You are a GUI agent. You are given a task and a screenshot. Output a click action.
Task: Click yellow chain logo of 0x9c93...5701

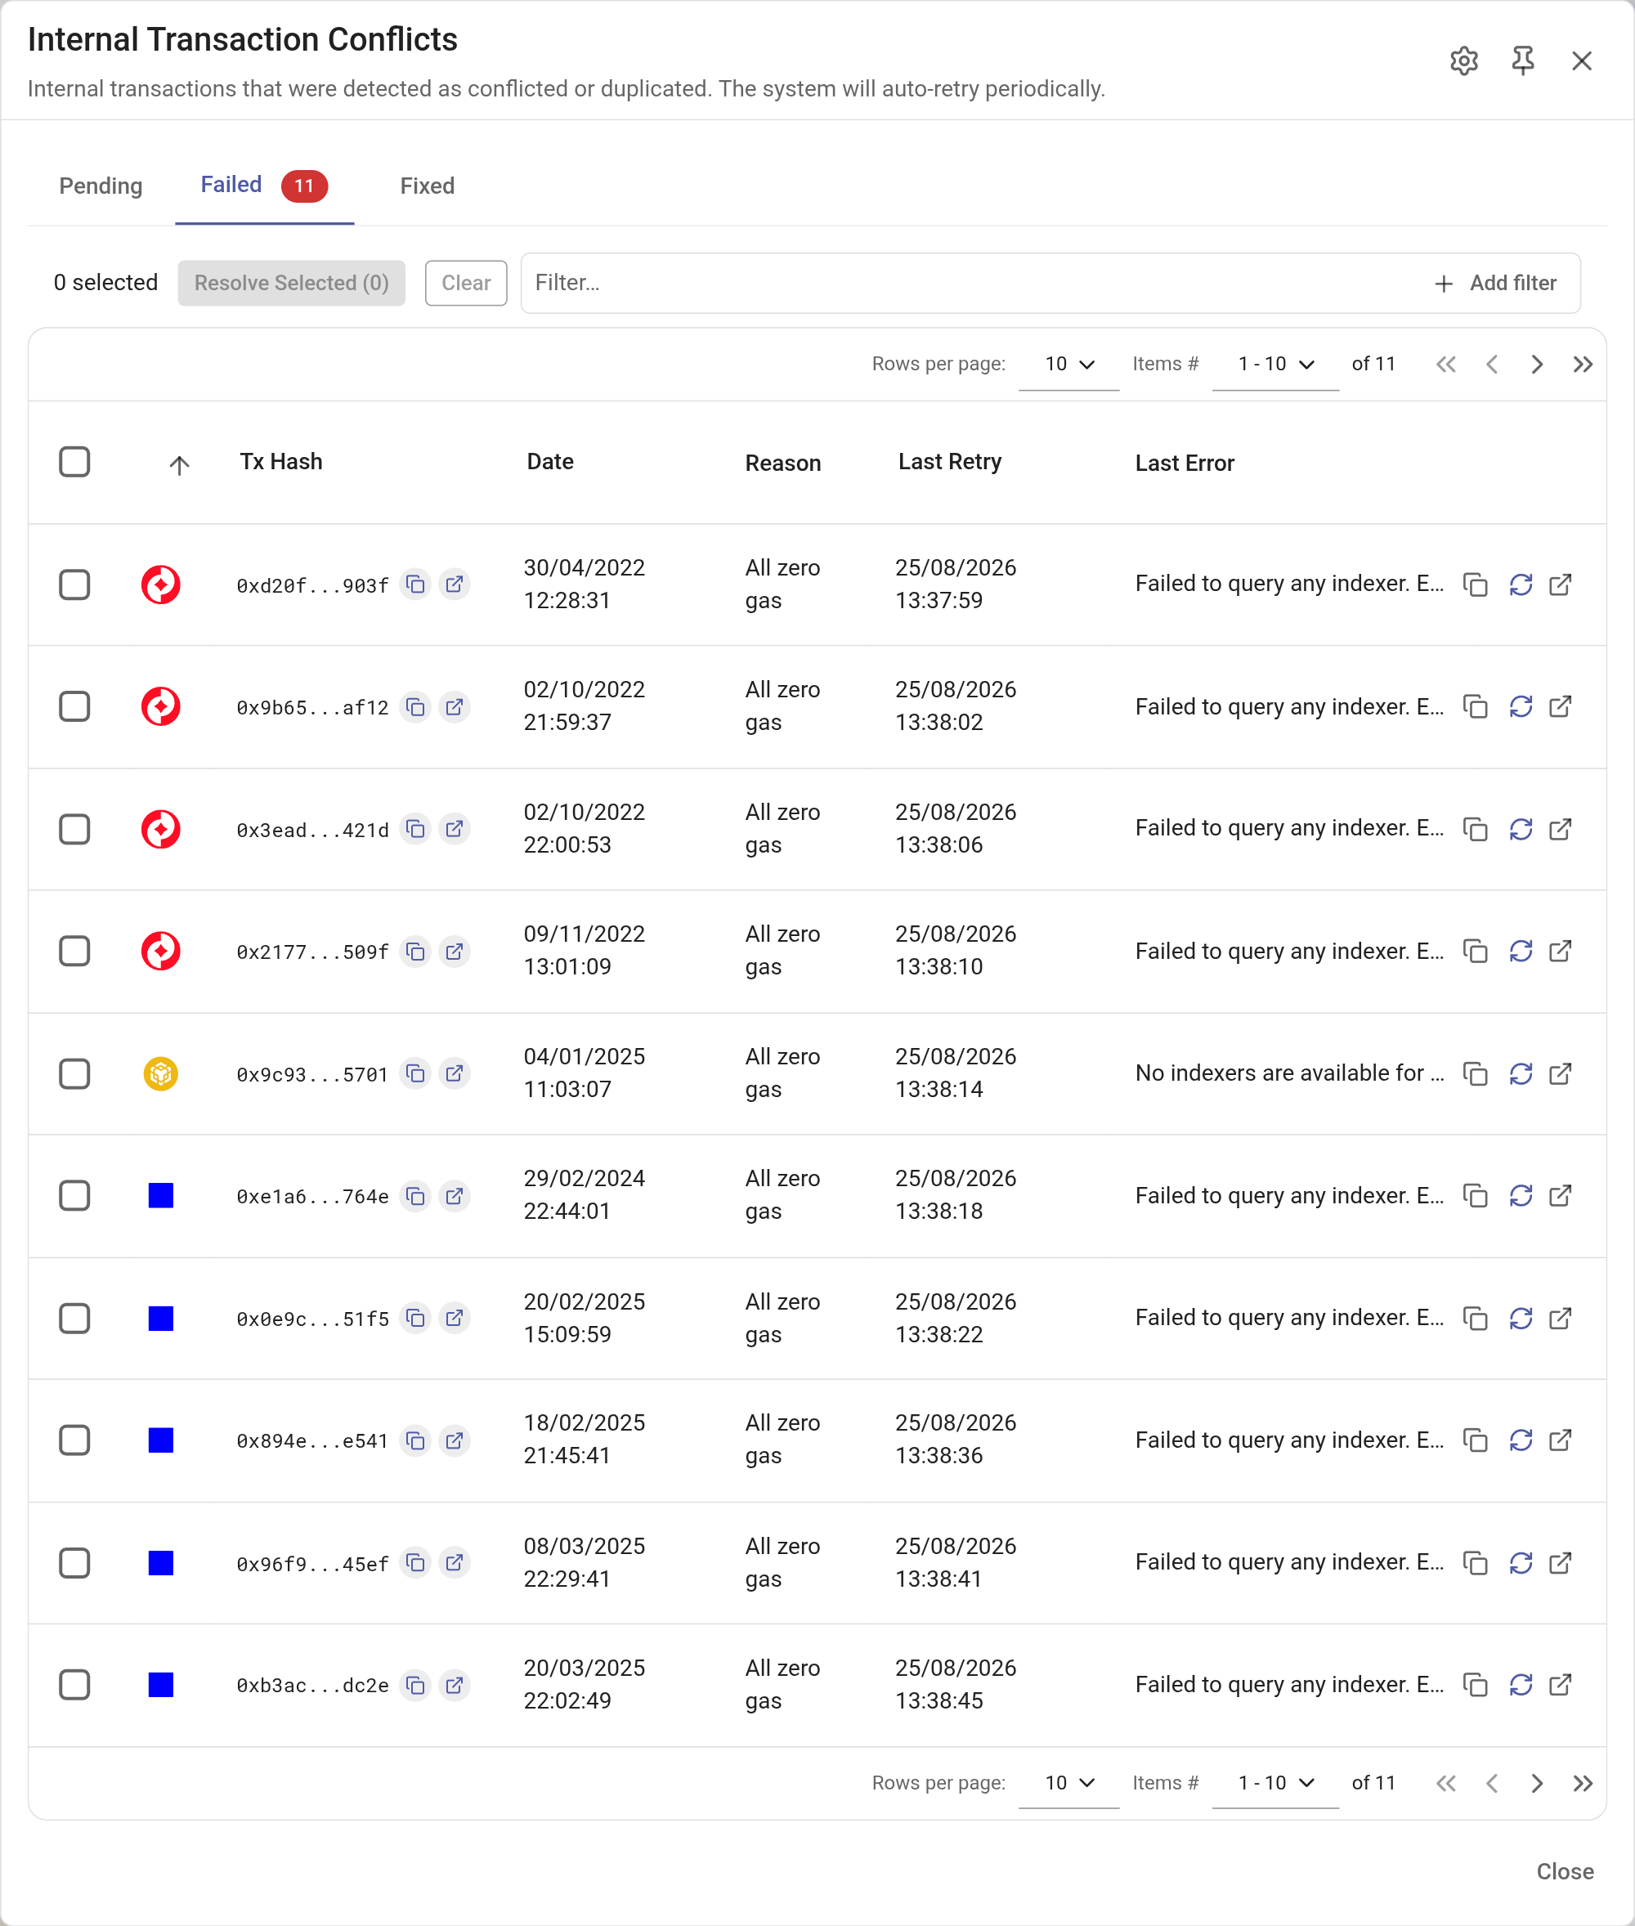pos(160,1073)
